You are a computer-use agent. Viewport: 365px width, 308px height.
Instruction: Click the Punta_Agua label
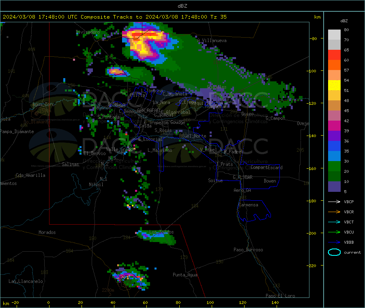click(185, 275)
